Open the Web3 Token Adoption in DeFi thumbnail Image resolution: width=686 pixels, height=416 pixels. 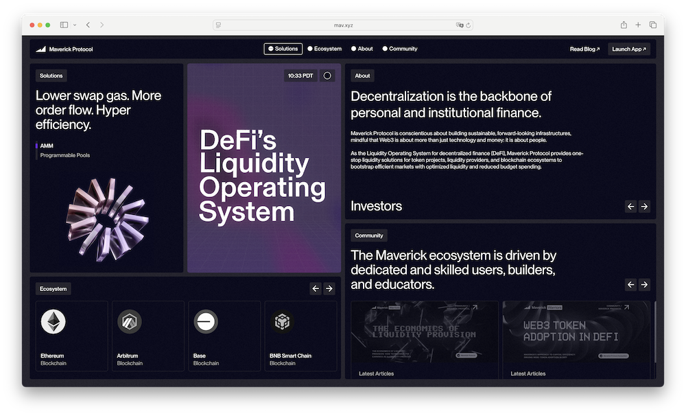576,332
